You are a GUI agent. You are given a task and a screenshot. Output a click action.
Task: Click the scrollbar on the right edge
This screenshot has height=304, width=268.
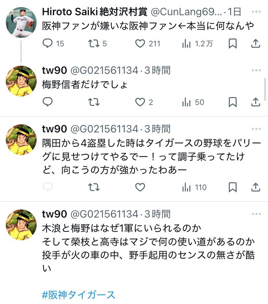pyautogui.click(x=265, y=89)
